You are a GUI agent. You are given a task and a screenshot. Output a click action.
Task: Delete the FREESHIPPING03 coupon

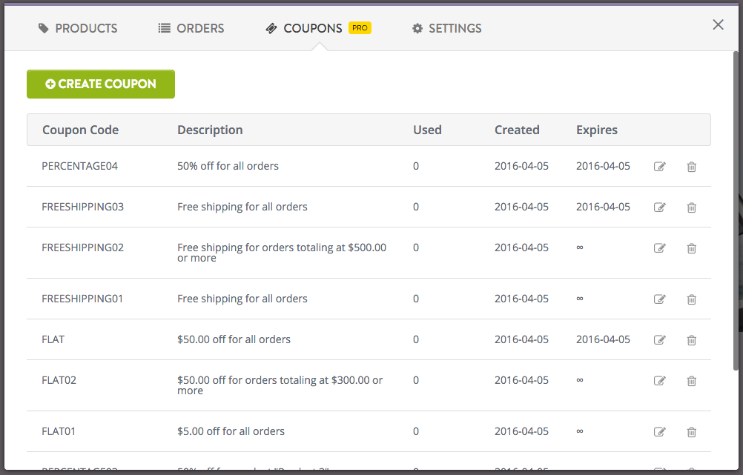[691, 207]
